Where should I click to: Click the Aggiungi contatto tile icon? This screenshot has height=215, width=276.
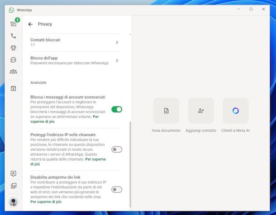(201, 111)
